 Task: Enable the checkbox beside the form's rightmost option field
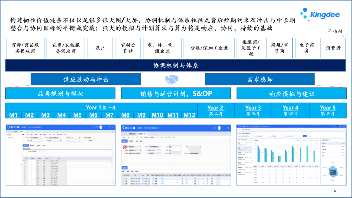pos(88,141)
